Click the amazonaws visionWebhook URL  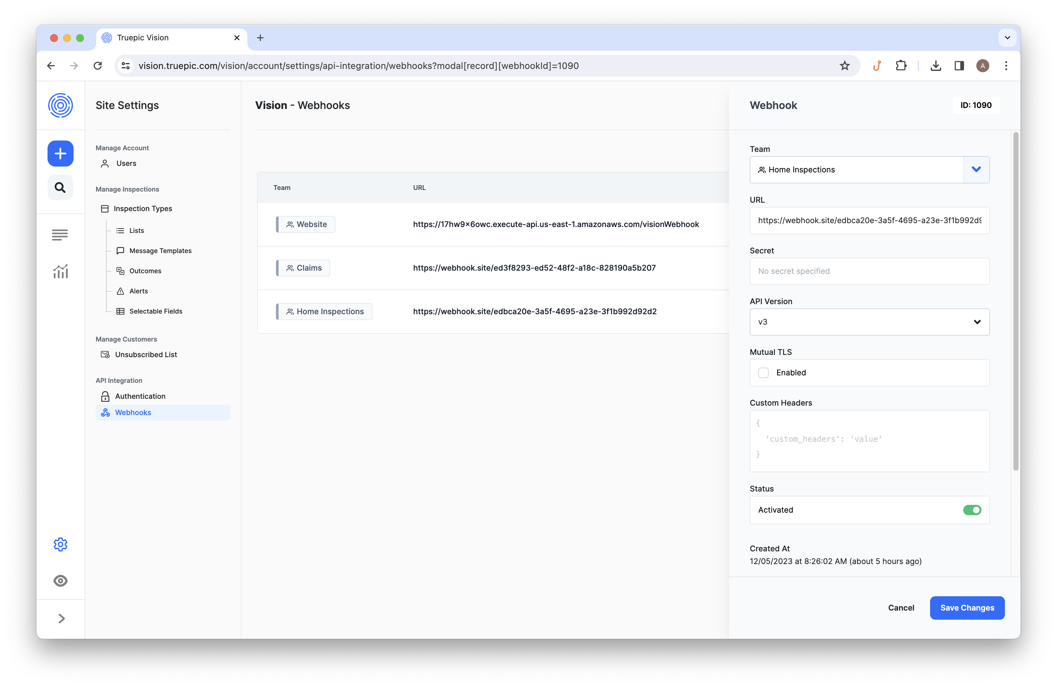tap(556, 224)
